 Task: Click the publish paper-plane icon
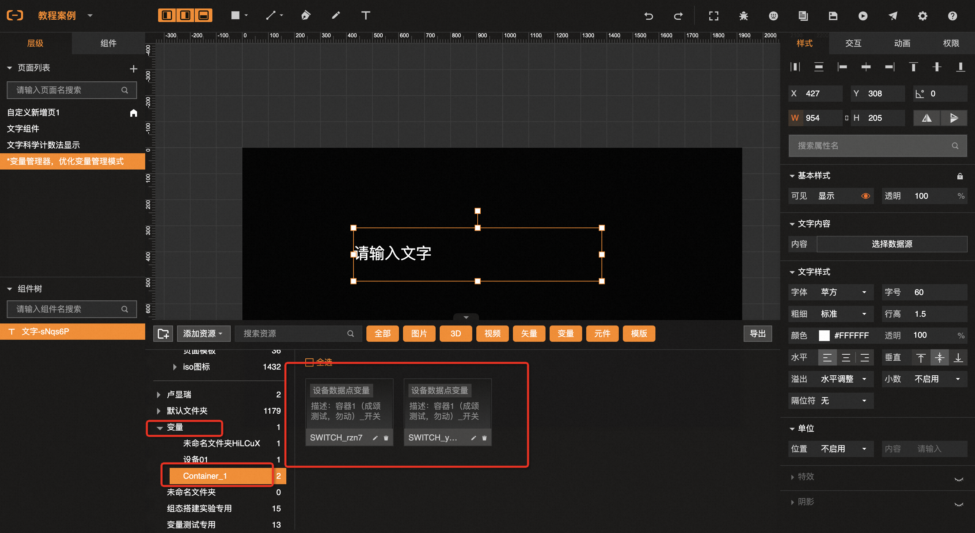point(893,16)
